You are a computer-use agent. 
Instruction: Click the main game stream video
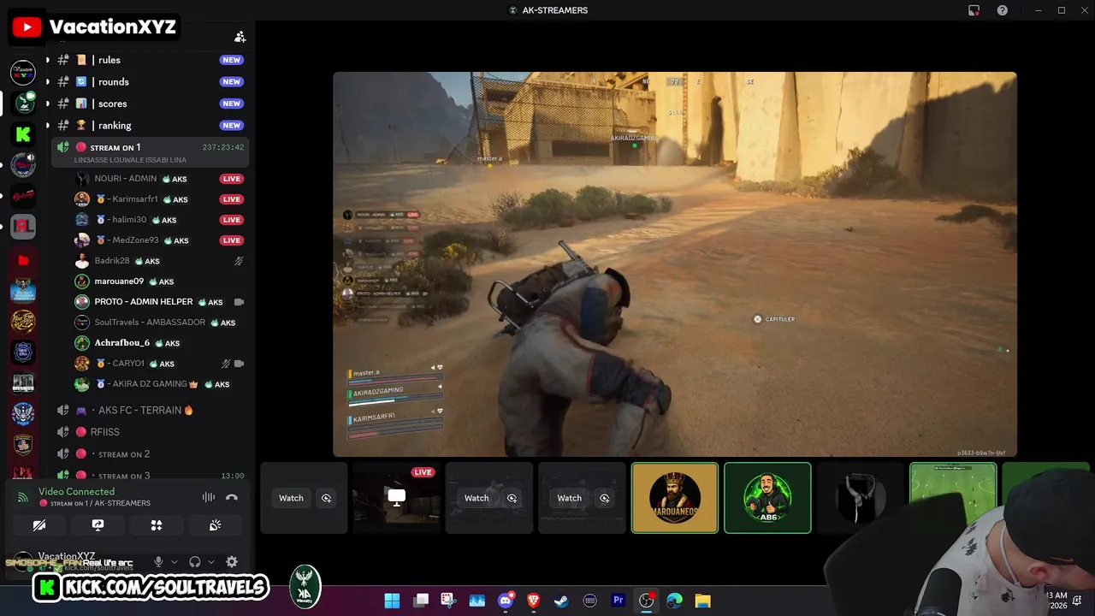click(675, 264)
